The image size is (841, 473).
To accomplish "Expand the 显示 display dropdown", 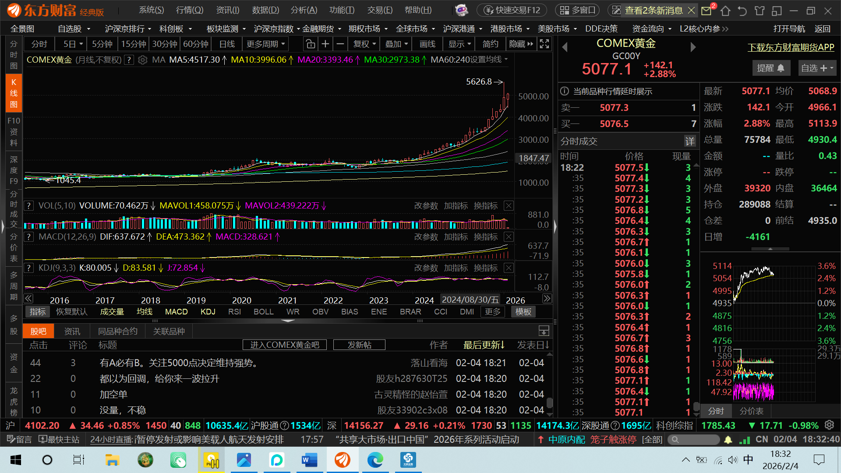I will 459,44.
